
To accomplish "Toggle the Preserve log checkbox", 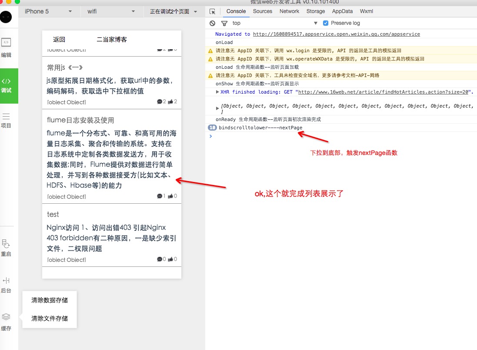I will tap(326, 23).
